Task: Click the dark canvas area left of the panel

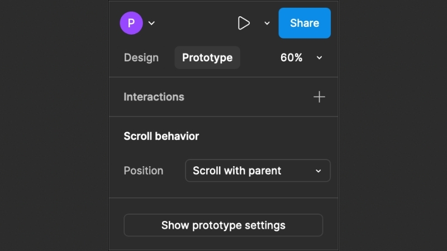Action: (x=54, y=126)
